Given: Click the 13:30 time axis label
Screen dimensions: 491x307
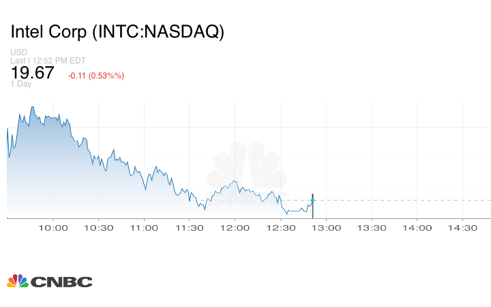Looking at the screenshot, I should point(372,228).
